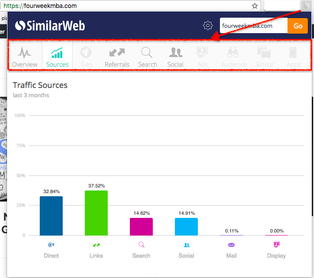This screenshot has width=314, height=278.
Task: Click the Traffic Sources heading
Action: (40, 85)
